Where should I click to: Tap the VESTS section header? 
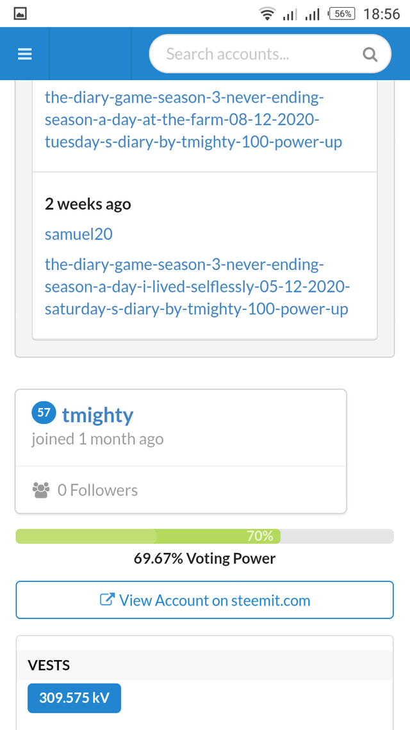[x=49, y=665]
